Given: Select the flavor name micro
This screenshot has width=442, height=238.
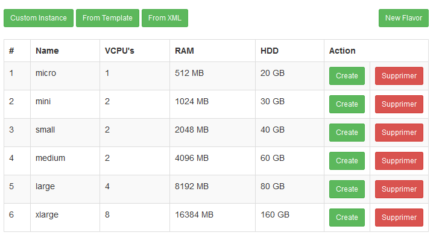Looking at the screenshot, I should pos(46,74).
